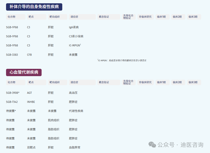
Task: Click the 临床2期 stage header
Action: pos(178,17)
